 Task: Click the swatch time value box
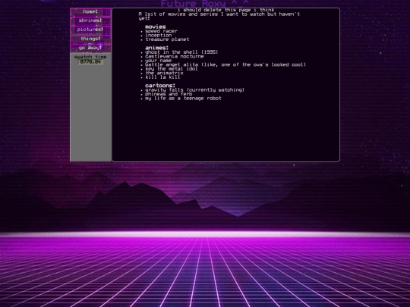[x=90, y=62]
